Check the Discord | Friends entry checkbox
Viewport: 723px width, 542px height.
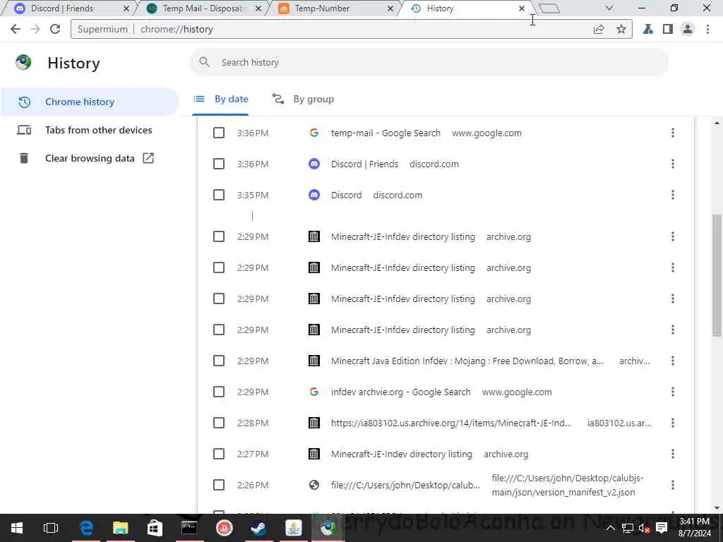[x=219, y=164]
